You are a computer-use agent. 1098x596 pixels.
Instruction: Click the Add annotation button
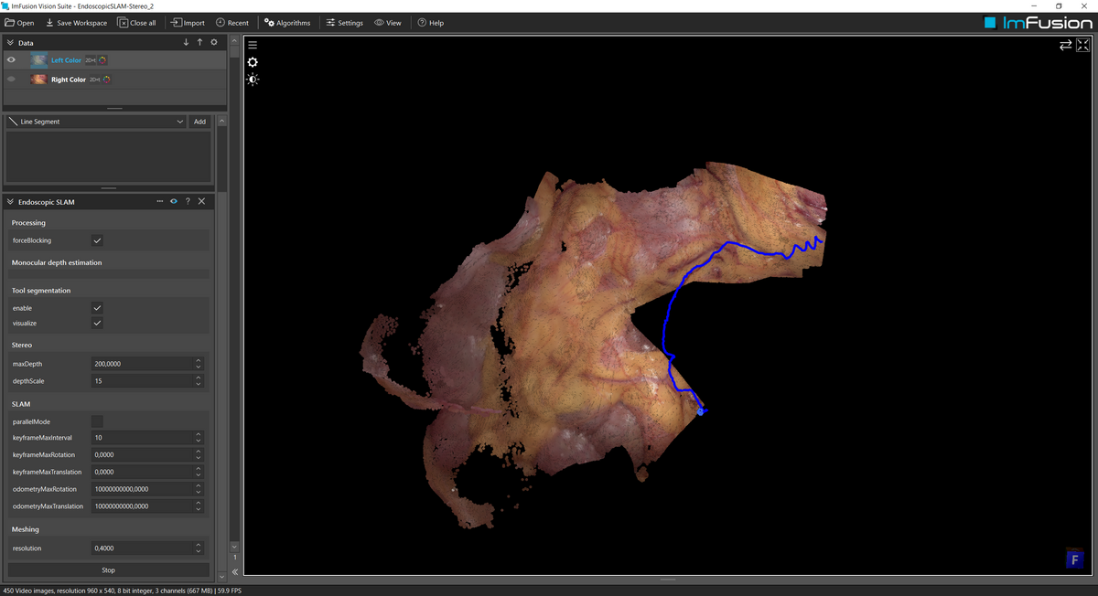coord(199,122)
